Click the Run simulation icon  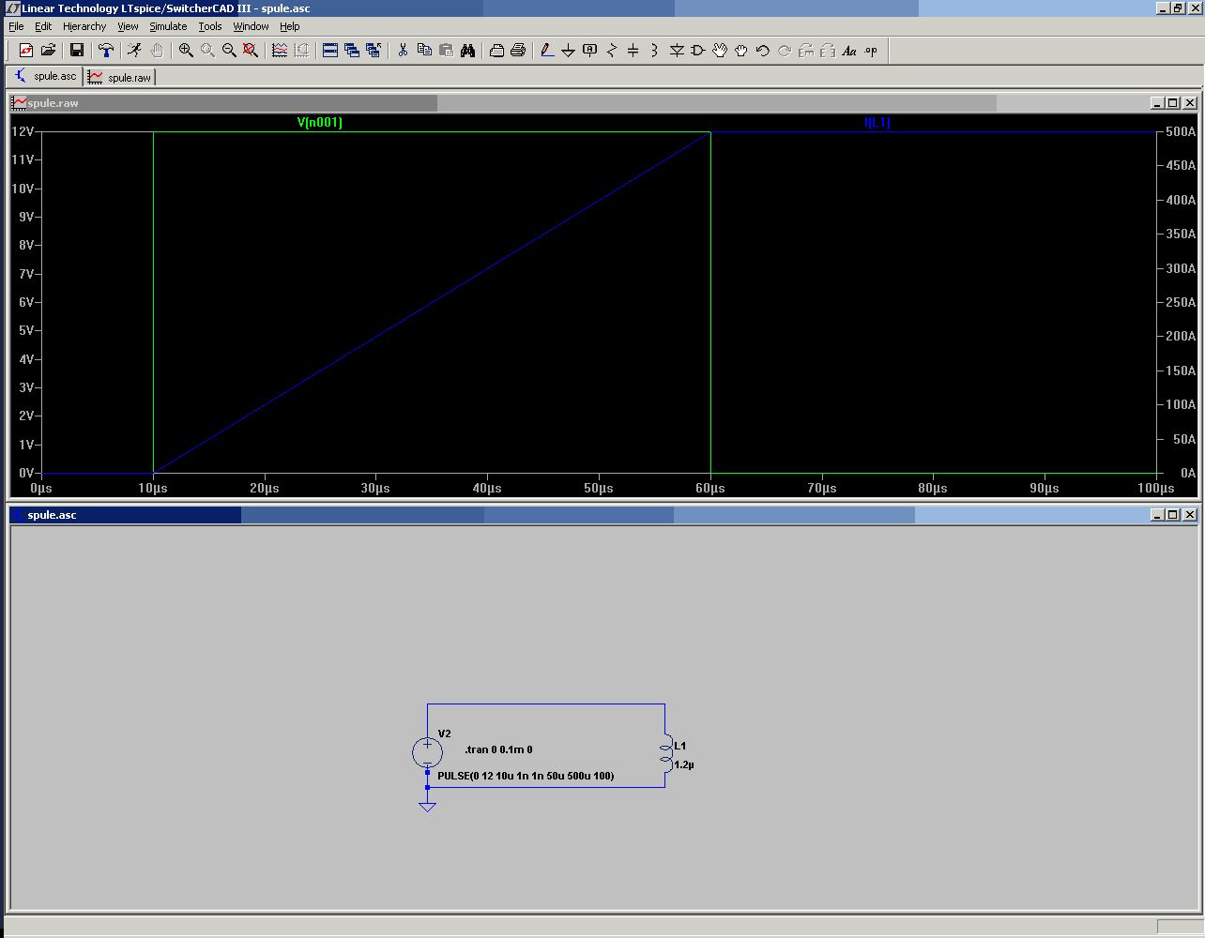pyautogui.click(x=135, y=51)
